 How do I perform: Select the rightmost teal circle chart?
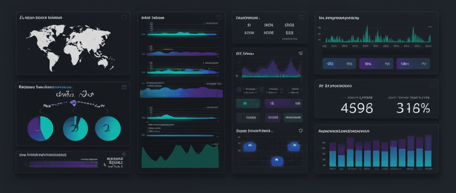click(x=108, y=129)
